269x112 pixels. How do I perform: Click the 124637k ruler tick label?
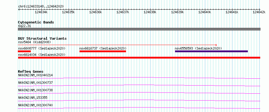pyautogui.click(x=123, y=12)
